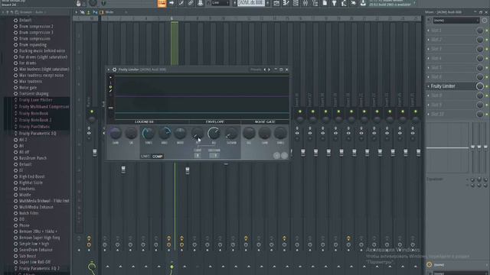Click the Presets label in limiter title bar
The height and width of the screenshot is (275, 490).
[256, 70]
